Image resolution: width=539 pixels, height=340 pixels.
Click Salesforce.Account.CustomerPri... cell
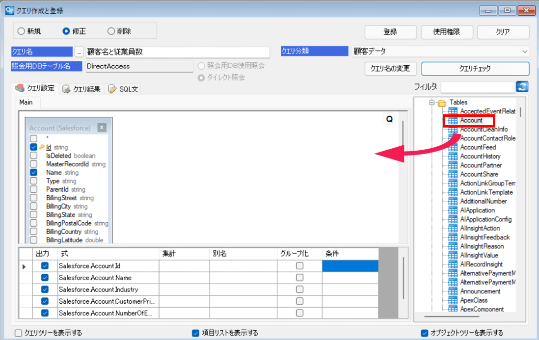pos(108,301)
